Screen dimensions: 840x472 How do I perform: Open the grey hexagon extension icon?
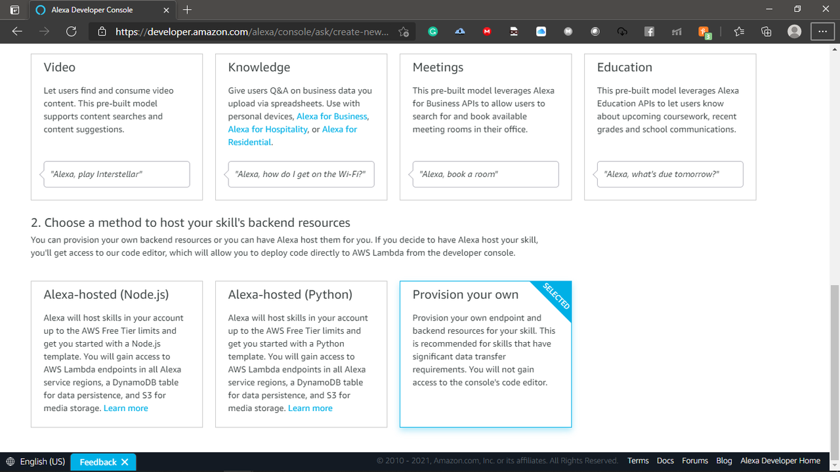[x=568, y=31]
